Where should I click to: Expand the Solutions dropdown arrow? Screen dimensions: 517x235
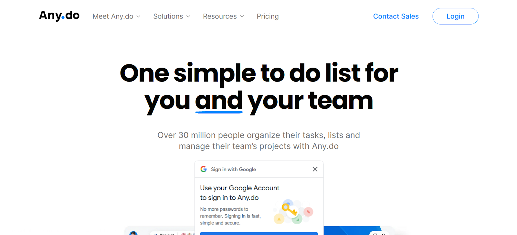[188, 17]
